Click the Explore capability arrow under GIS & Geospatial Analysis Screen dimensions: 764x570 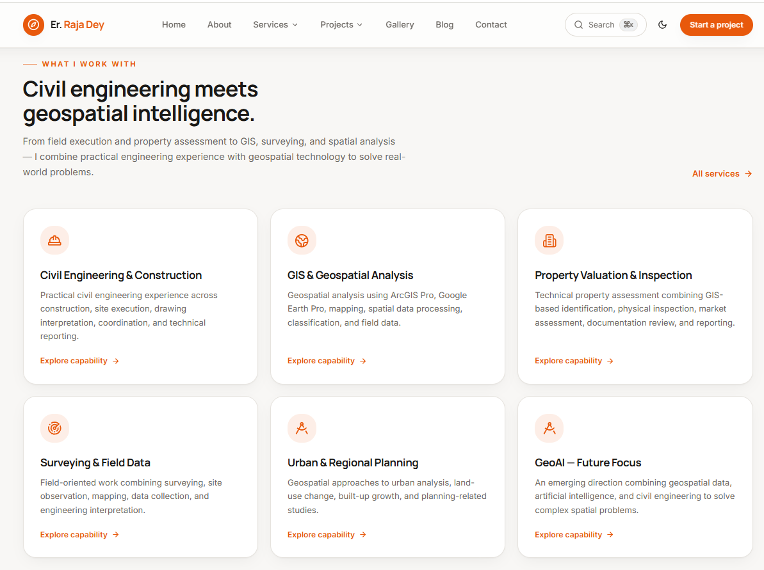pyautogui.click(x=363, y=361)
